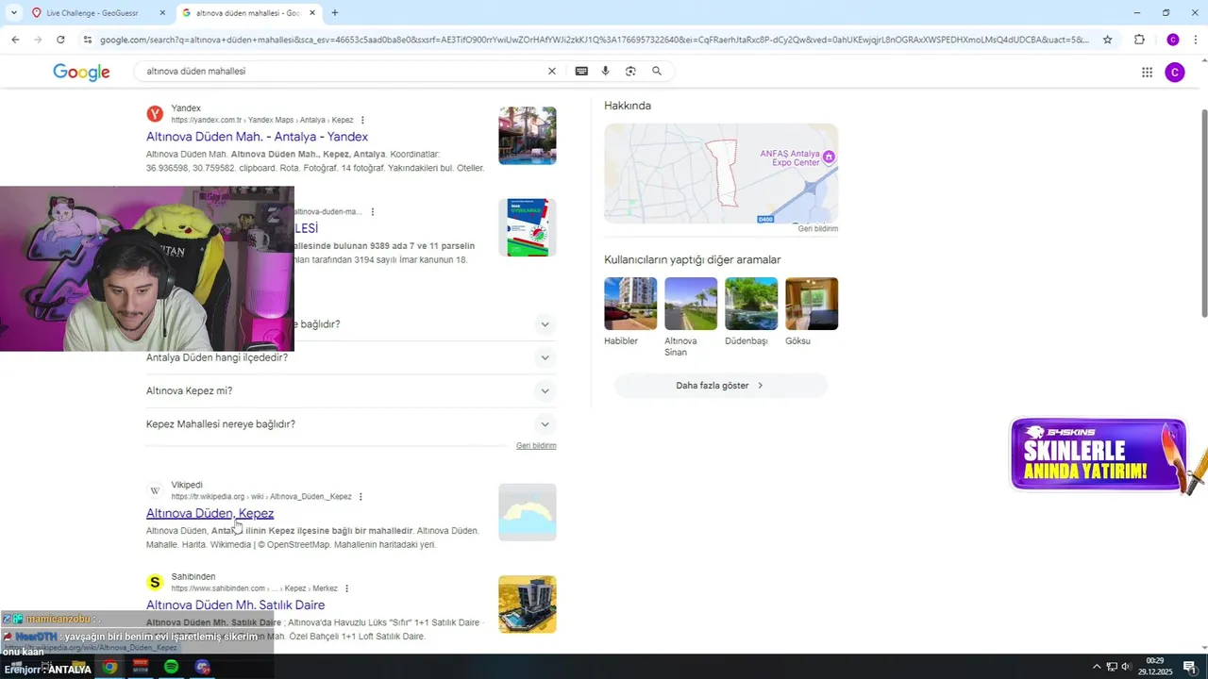Open the Google account avatar on page

click(x=1175, y=72)
